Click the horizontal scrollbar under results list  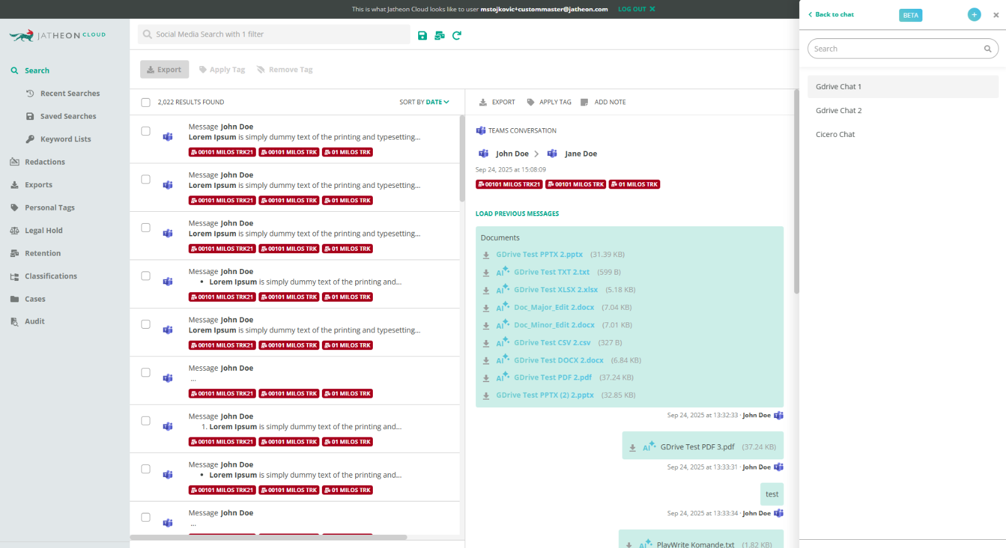click(268, 537)
